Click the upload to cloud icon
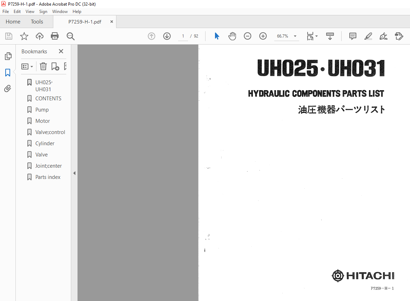 pos(40,36)
